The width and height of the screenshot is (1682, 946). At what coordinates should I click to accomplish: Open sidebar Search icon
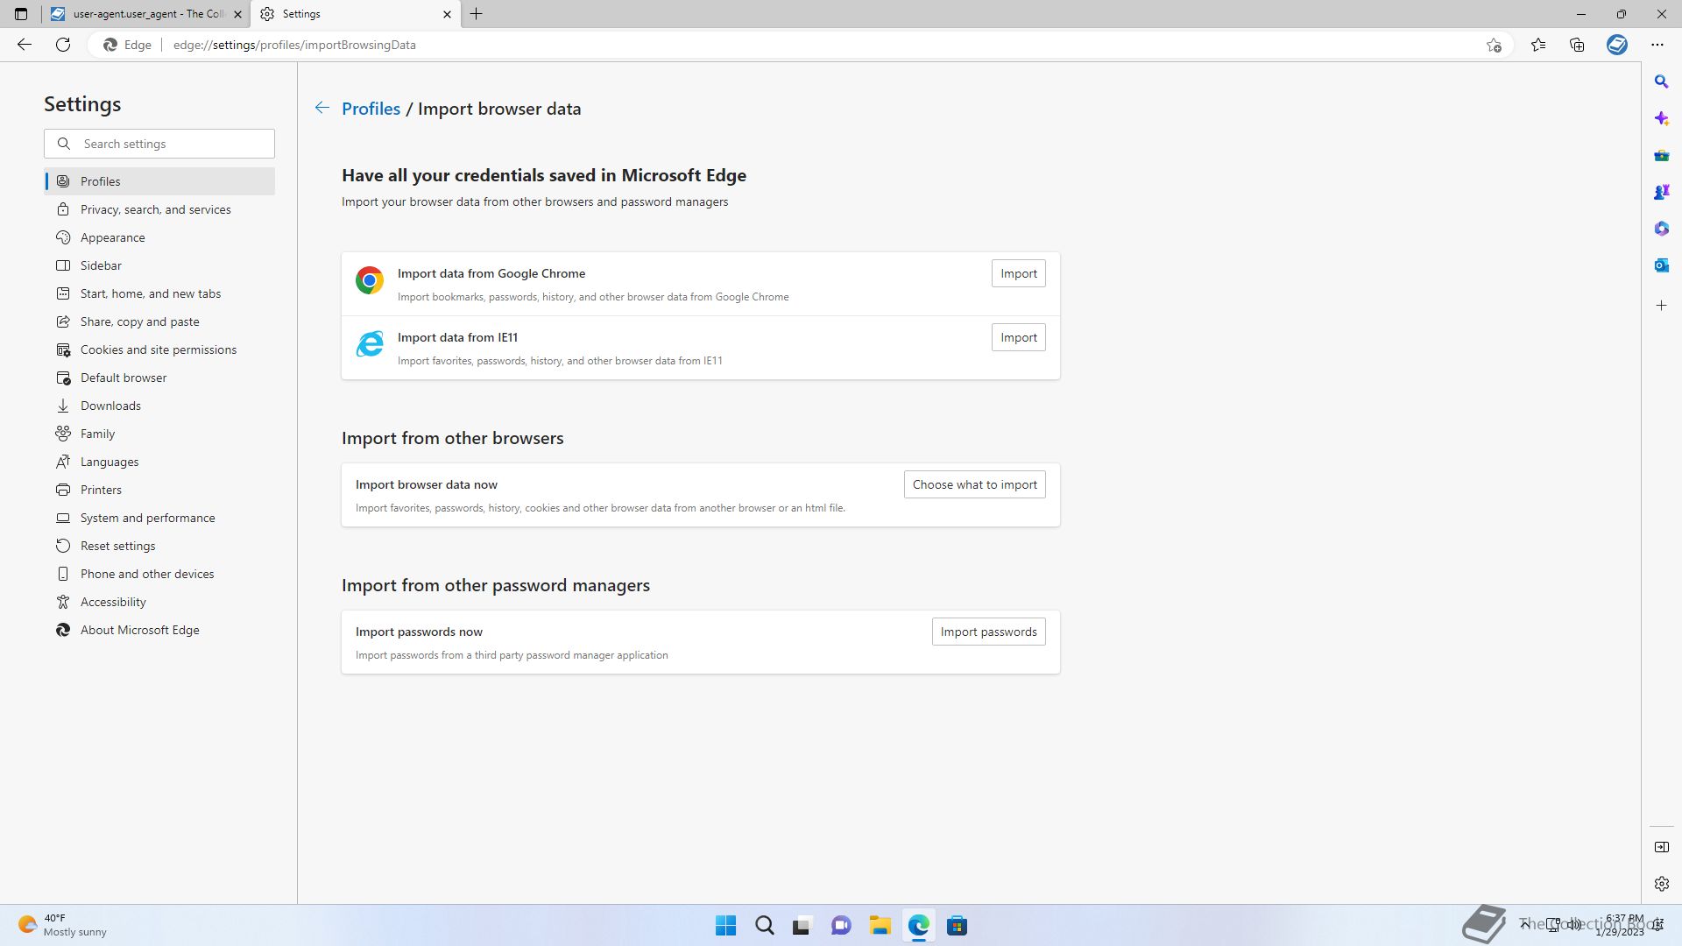coord(1661,81)
